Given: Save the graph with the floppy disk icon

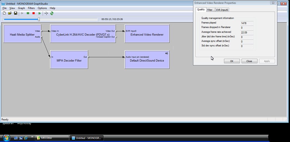Looking at the screenshot, I should (x=16, y=13).
